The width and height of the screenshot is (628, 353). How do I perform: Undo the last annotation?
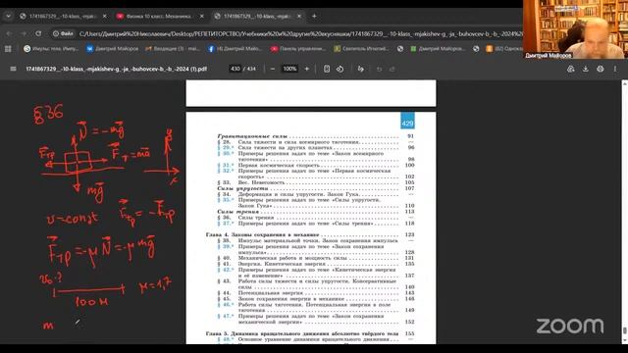[379, 69]
